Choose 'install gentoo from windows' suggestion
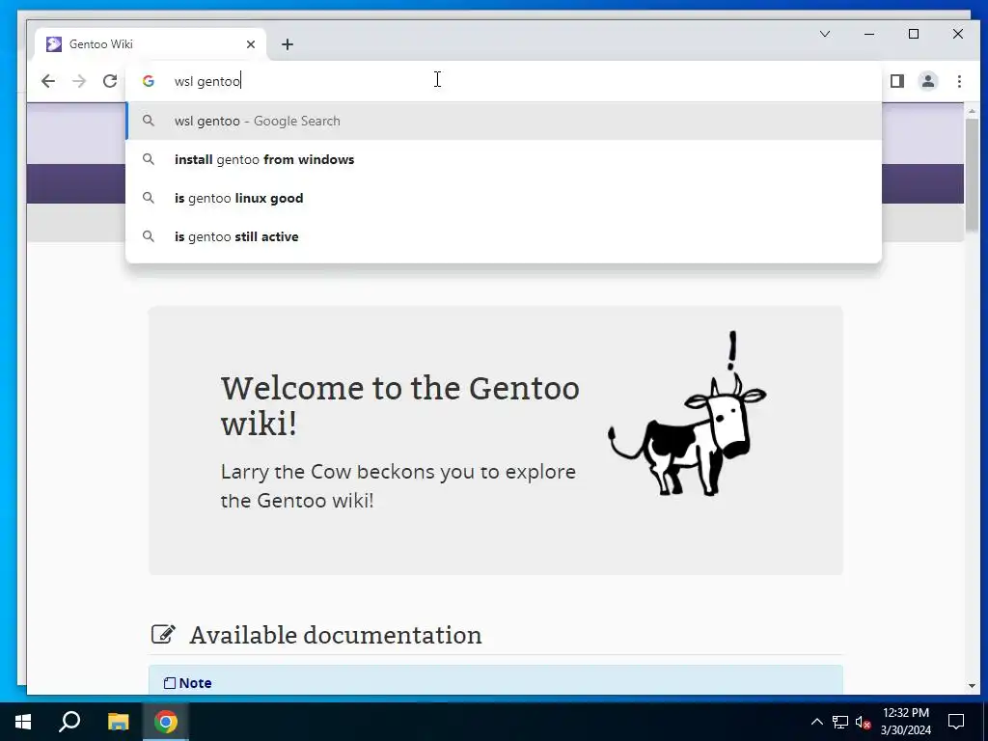 click(x=504, y=159)
